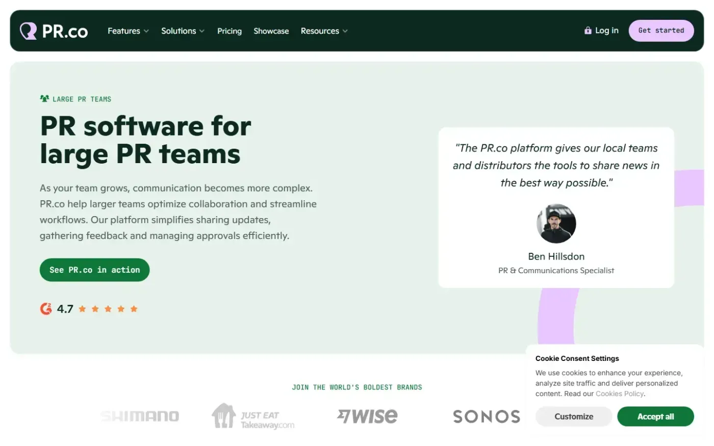This screenshot has height=446, width=714.
Task: Click the PR software for large PR teams headline
Action: [145, 140]
